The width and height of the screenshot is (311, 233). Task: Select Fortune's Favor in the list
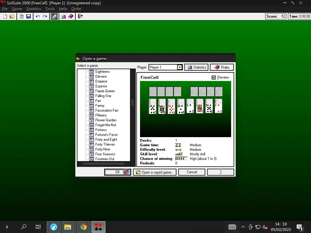pos(107,135)
